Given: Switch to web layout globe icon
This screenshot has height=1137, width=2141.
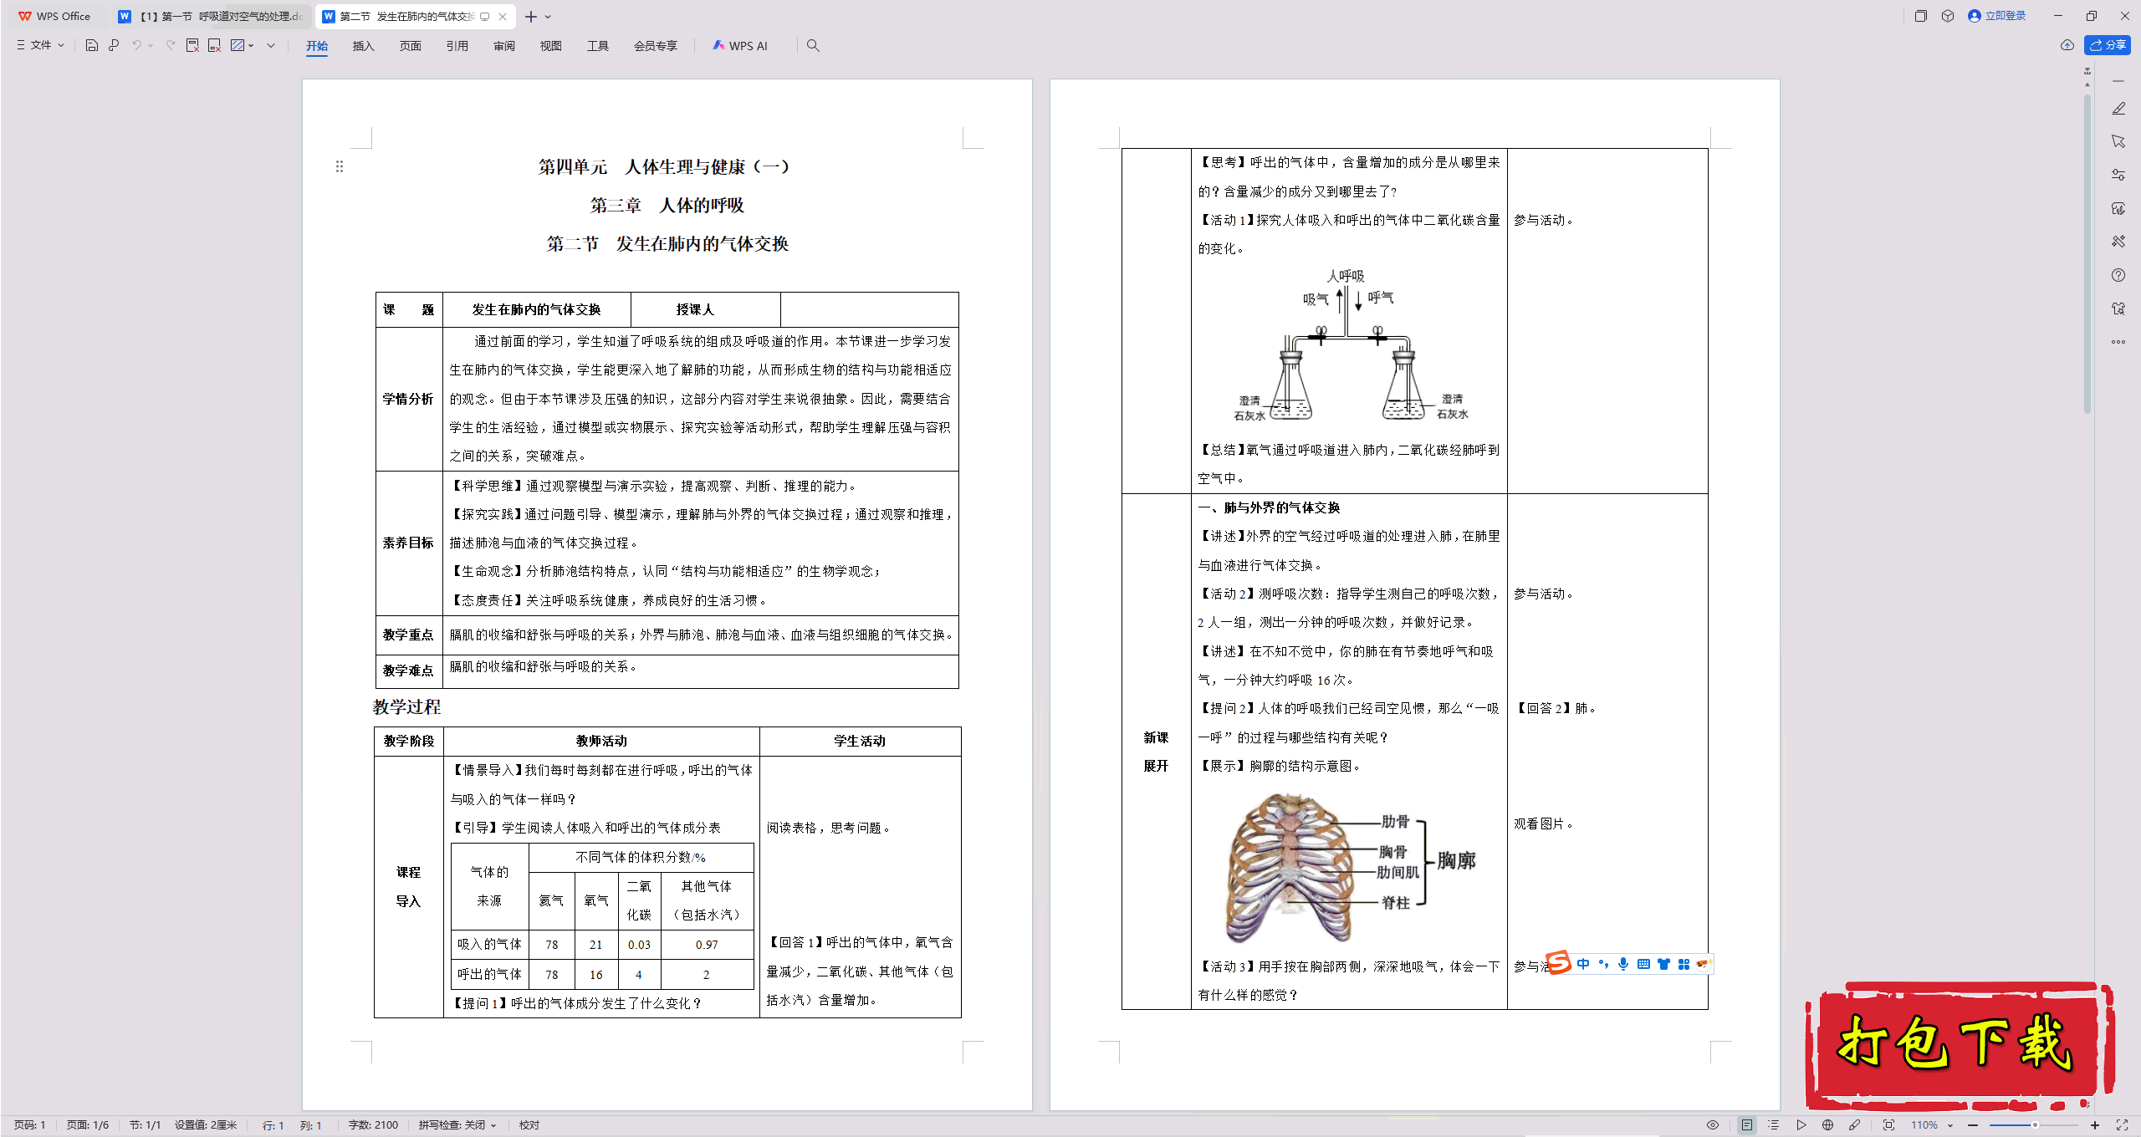Looking at the screenshot, I should click(1827, 1125).
